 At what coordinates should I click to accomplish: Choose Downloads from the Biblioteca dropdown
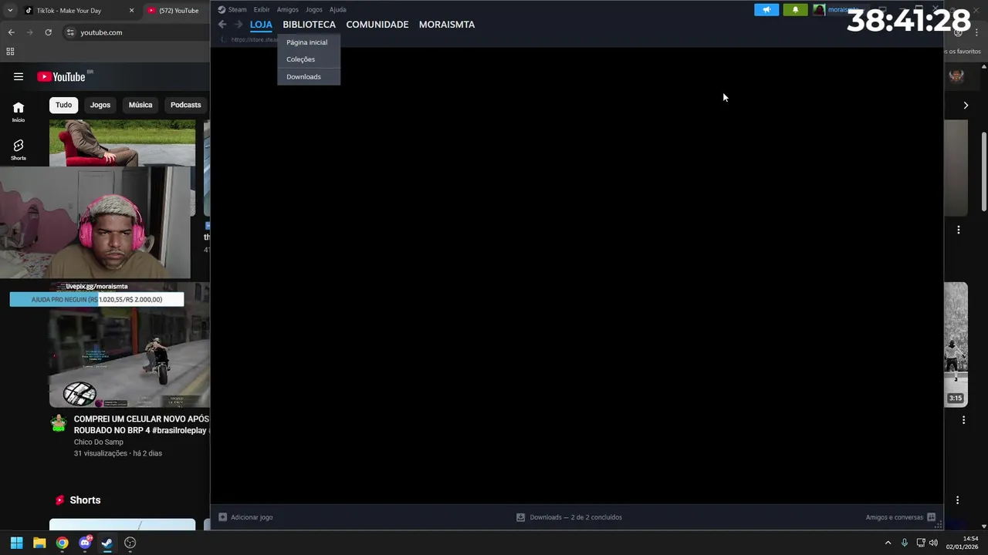coord(303,76)
